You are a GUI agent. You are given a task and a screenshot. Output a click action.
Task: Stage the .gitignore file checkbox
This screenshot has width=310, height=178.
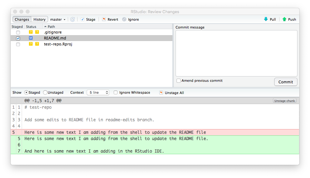tap(18, 32)
